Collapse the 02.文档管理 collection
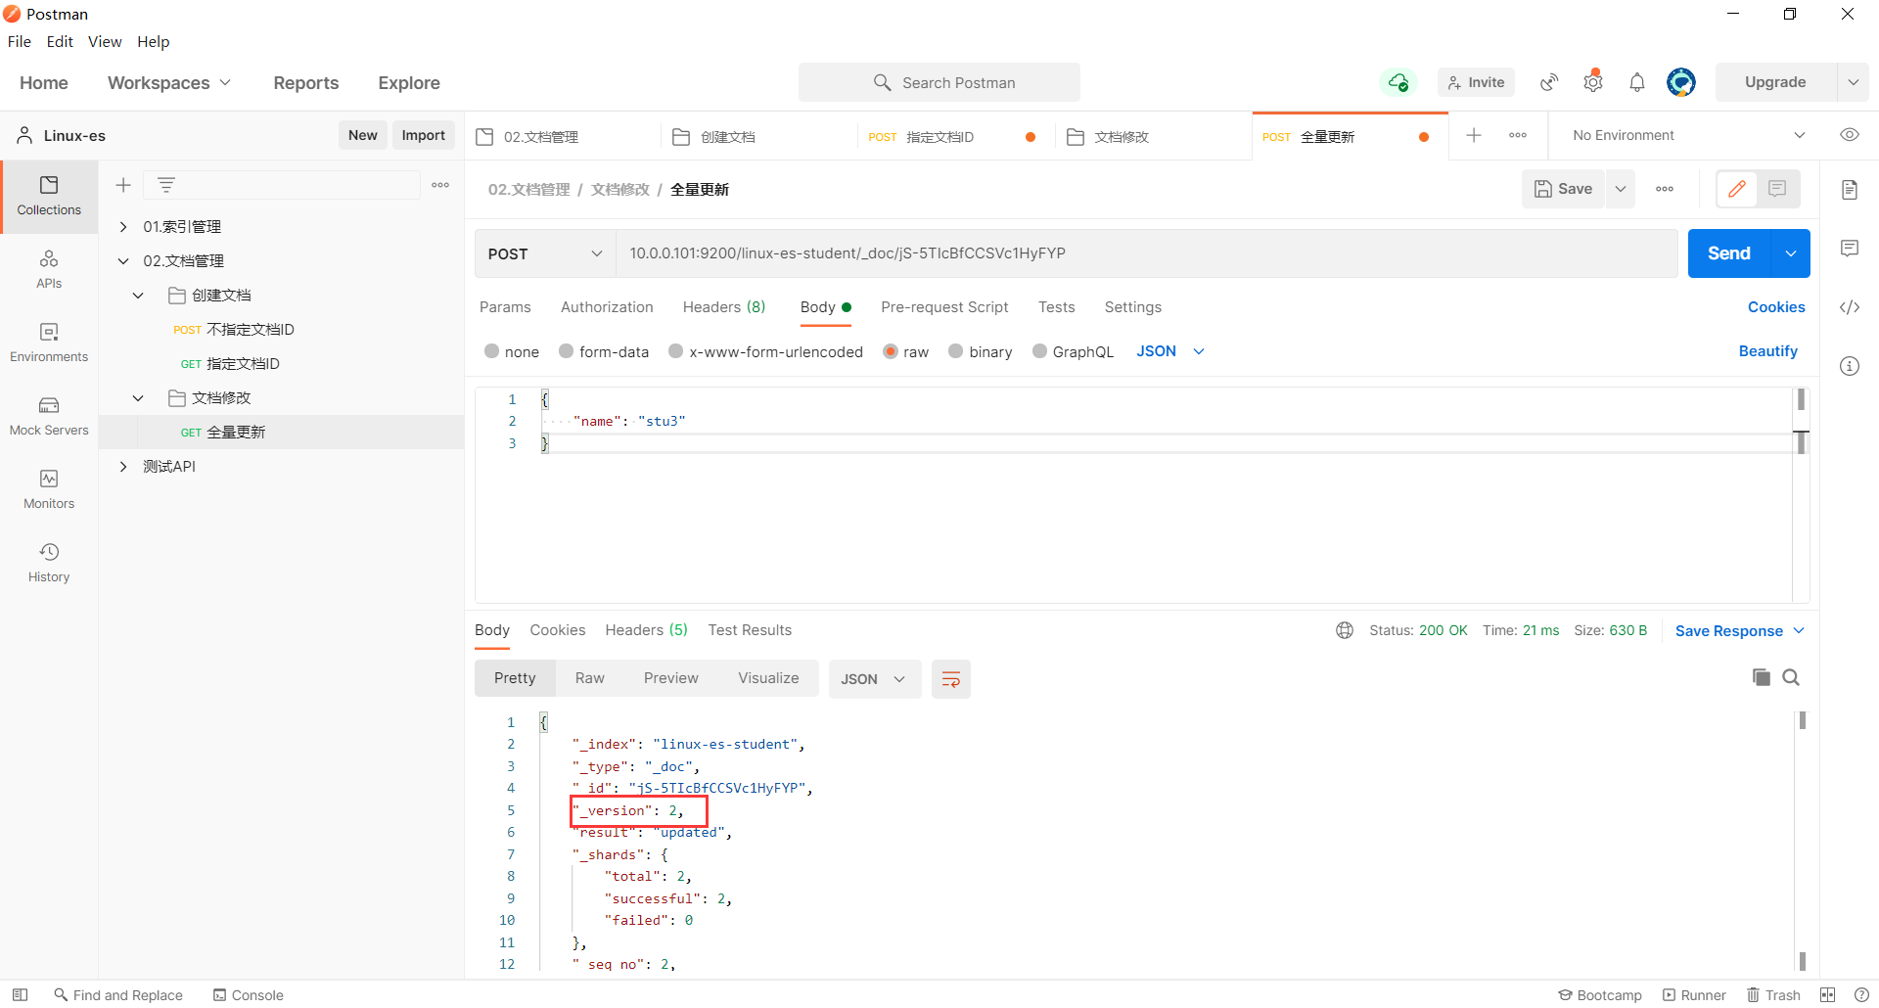Viewport: 1879px width, 1008px height. pos(123,261)
